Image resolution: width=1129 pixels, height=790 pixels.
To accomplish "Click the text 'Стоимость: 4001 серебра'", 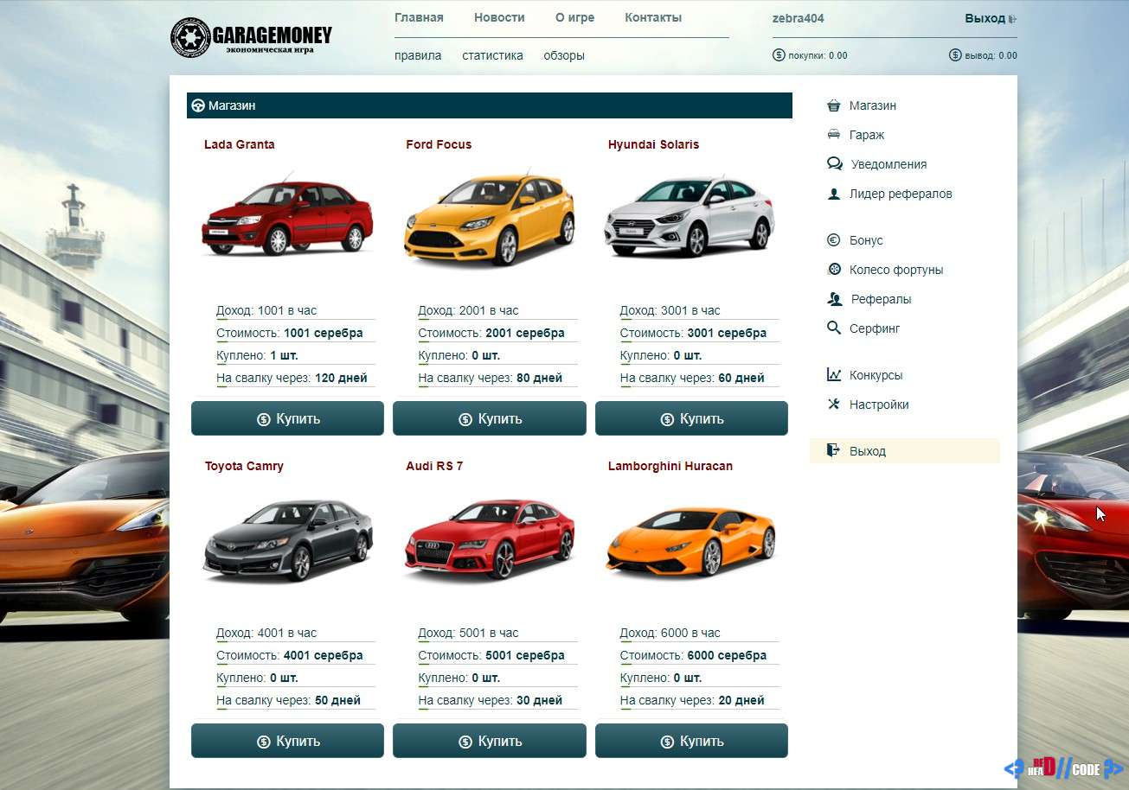I will point(290,655).
